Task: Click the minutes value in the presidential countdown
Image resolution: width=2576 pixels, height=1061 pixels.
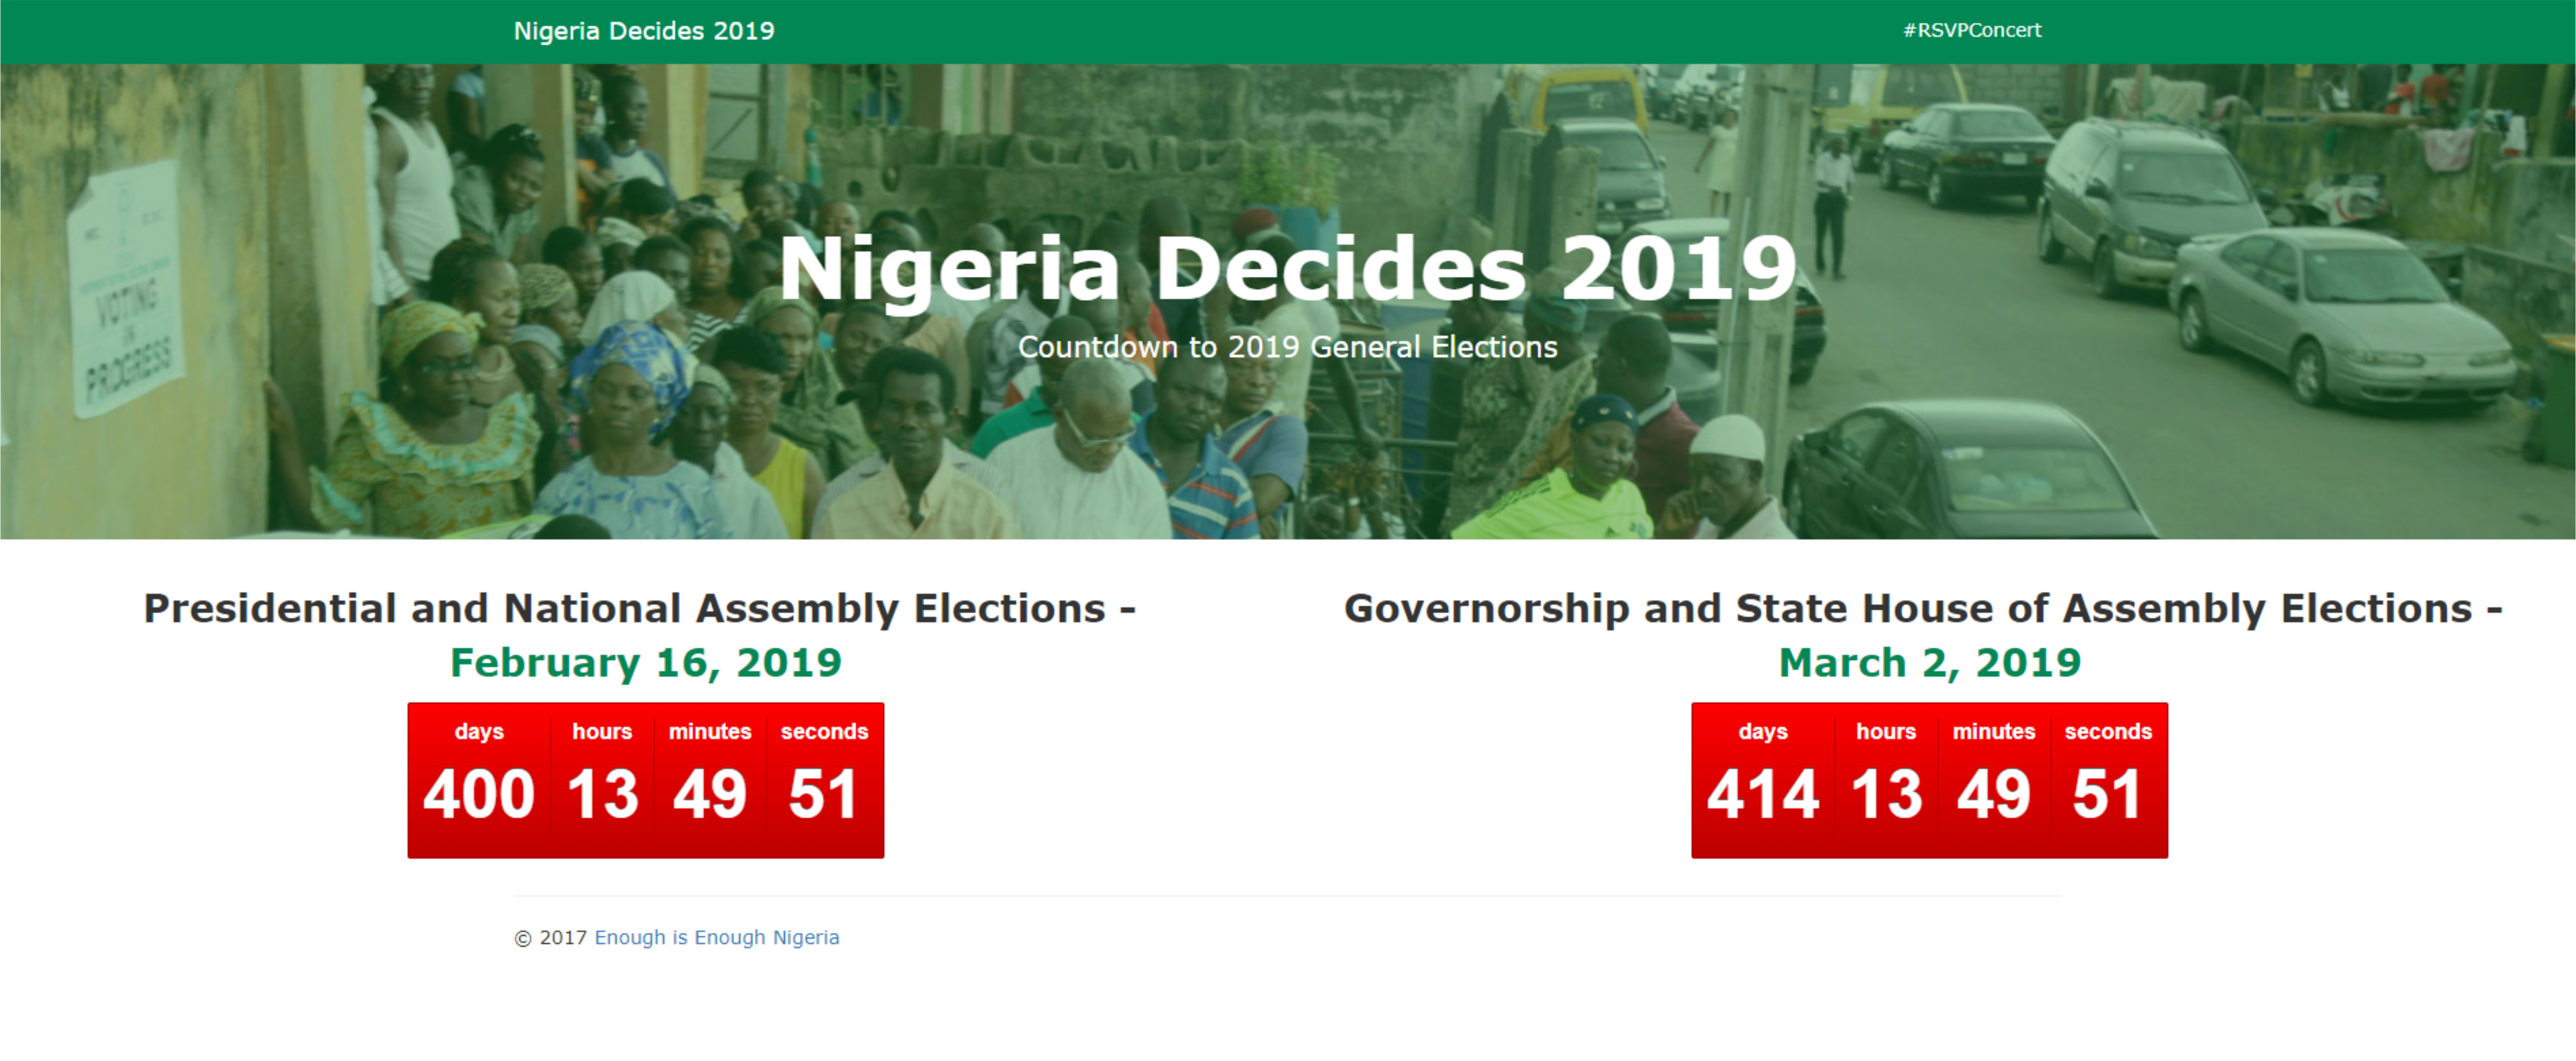Action: coord(710,794)
